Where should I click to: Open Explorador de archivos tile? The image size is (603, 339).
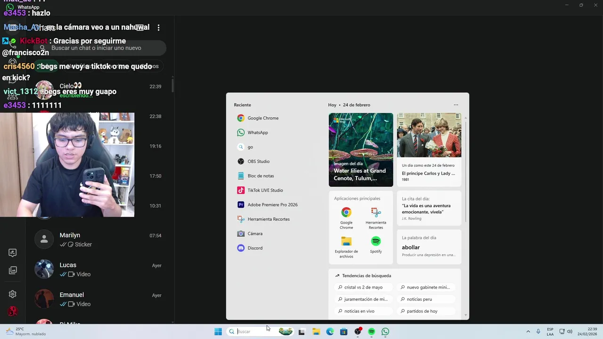346,247
